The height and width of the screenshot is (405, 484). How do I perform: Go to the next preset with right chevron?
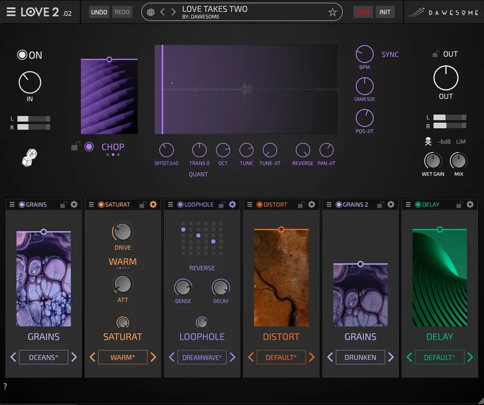[x=174, y=12]
